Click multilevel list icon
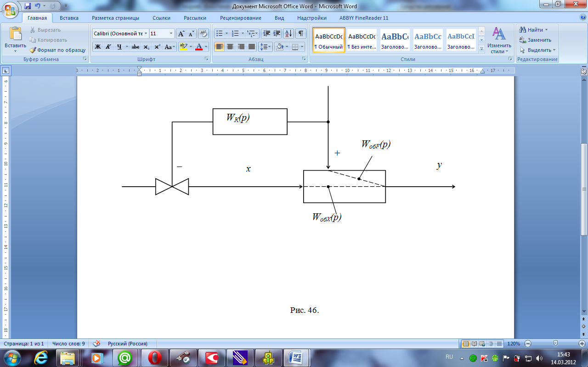This screenshot has height=367, width=588. click(251, 33)
